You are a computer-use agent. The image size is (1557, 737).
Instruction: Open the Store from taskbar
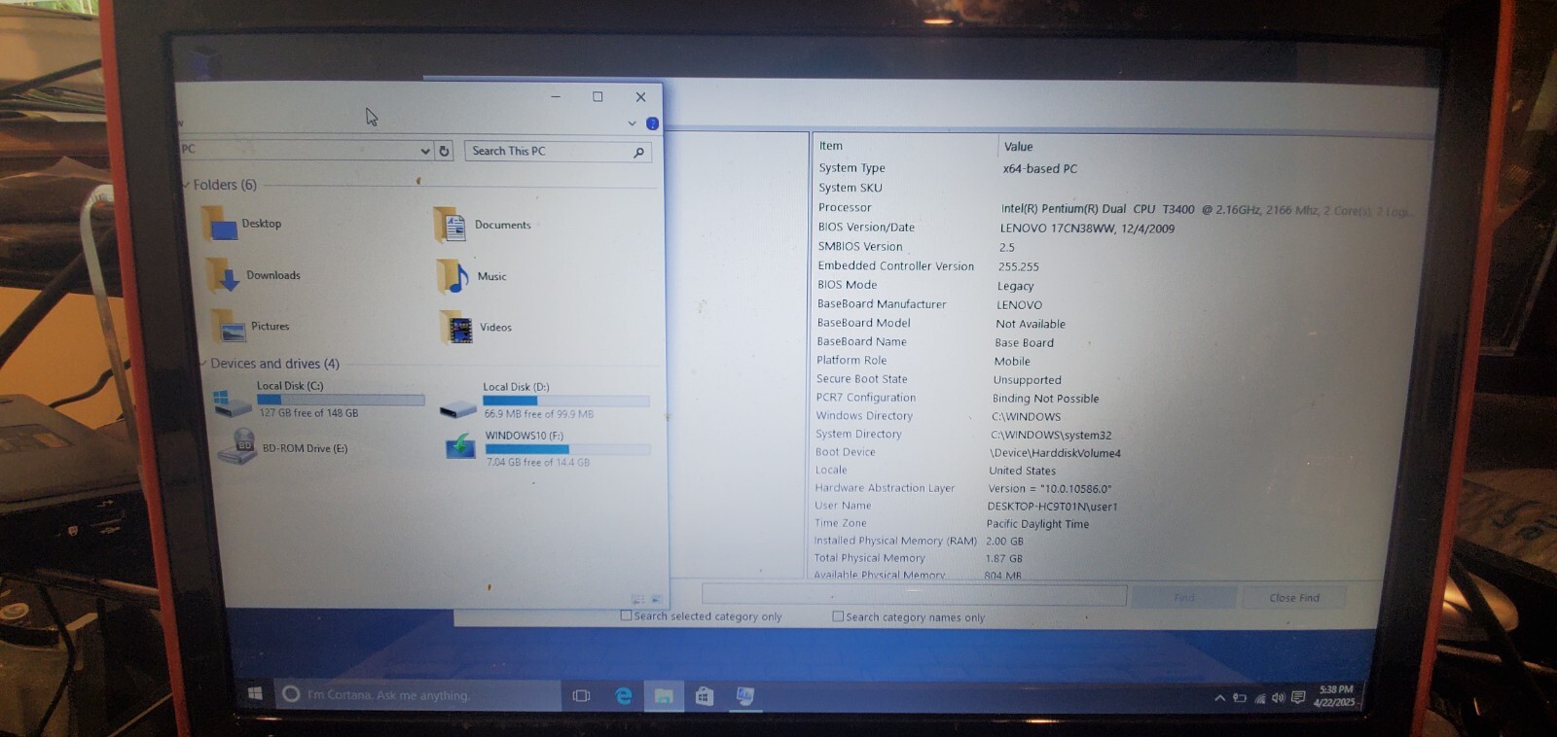tap(705, 696)
